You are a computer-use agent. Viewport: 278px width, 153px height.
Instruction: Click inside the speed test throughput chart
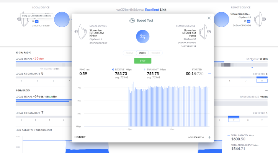(x=168, y=107)
